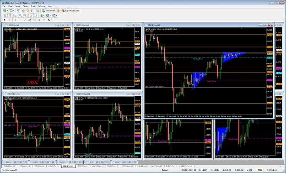Expand the Profiles dropdown arrow

pyautogui.click(x=14, y=11)
